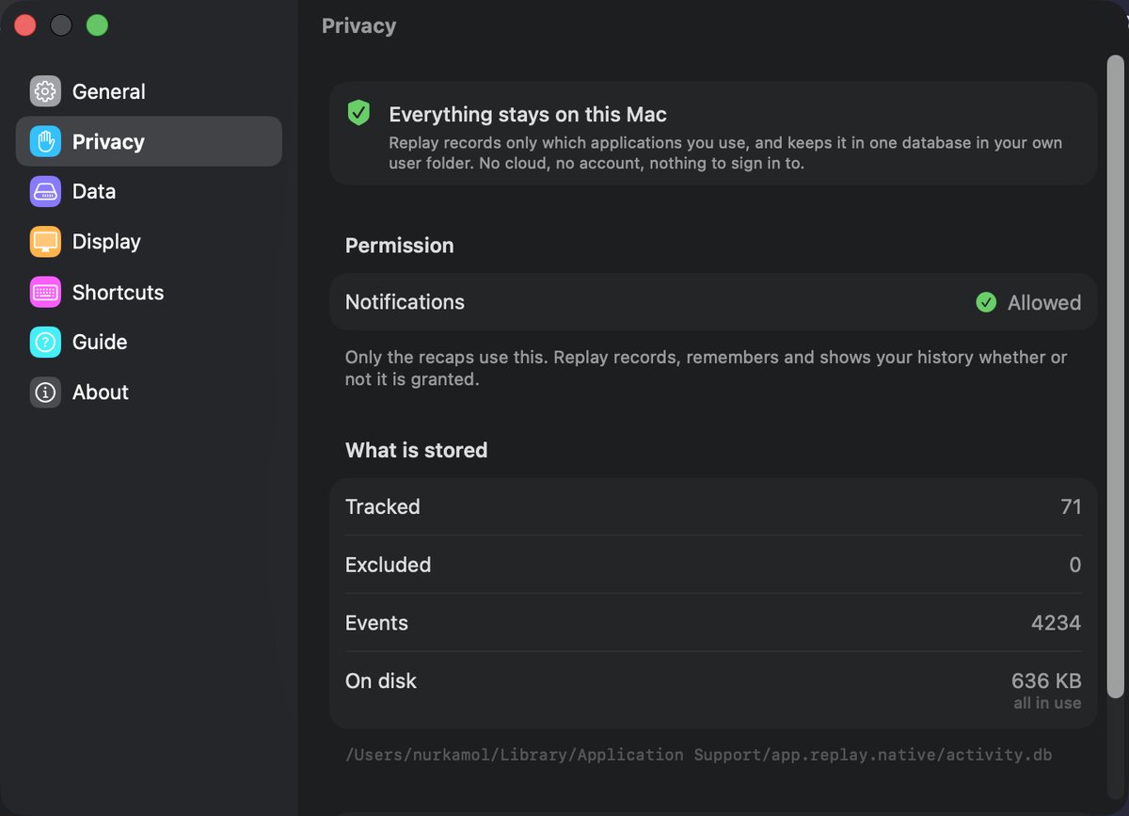Click the Tracked value 71
Screen dimensions: 1129x816
click(1071, 506)
